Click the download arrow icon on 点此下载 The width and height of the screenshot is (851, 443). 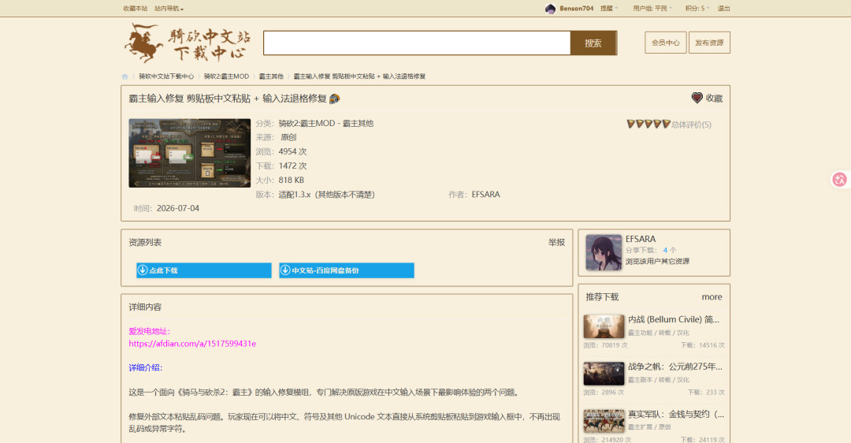click(x=143, y=270)
